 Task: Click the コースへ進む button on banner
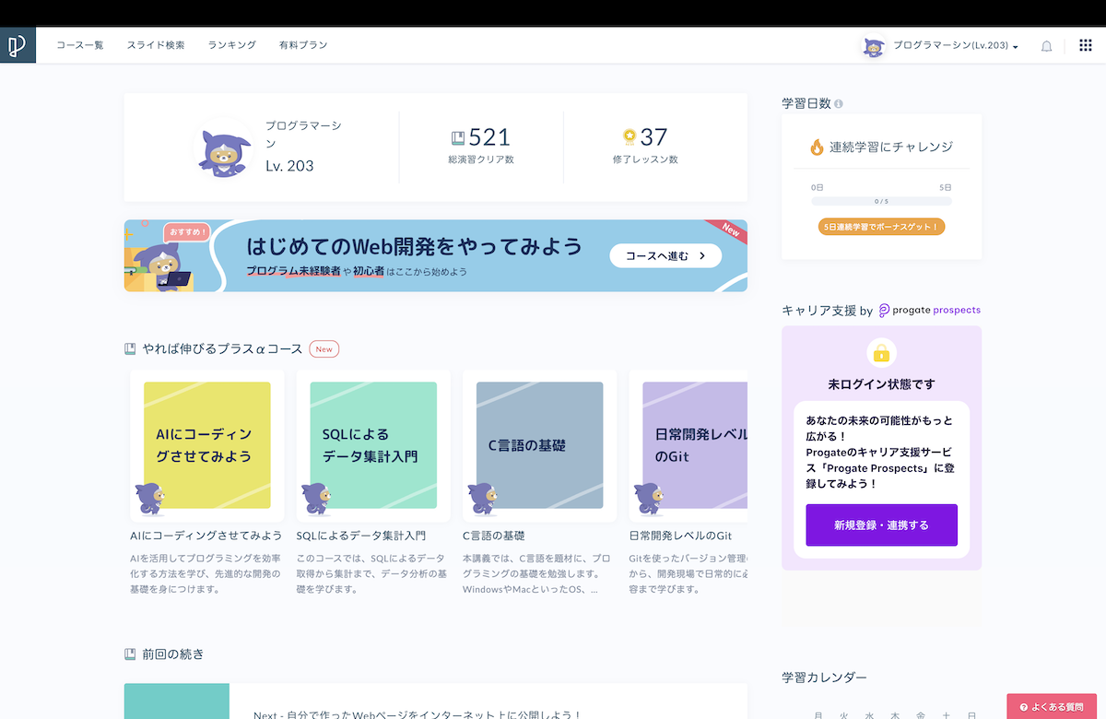[665, 255]
